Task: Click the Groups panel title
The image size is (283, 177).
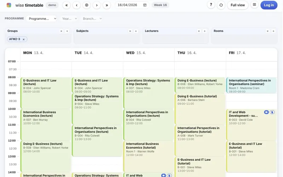Action: 12,31
